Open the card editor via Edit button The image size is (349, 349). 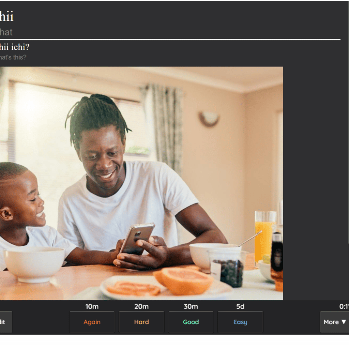coord(5,322)
